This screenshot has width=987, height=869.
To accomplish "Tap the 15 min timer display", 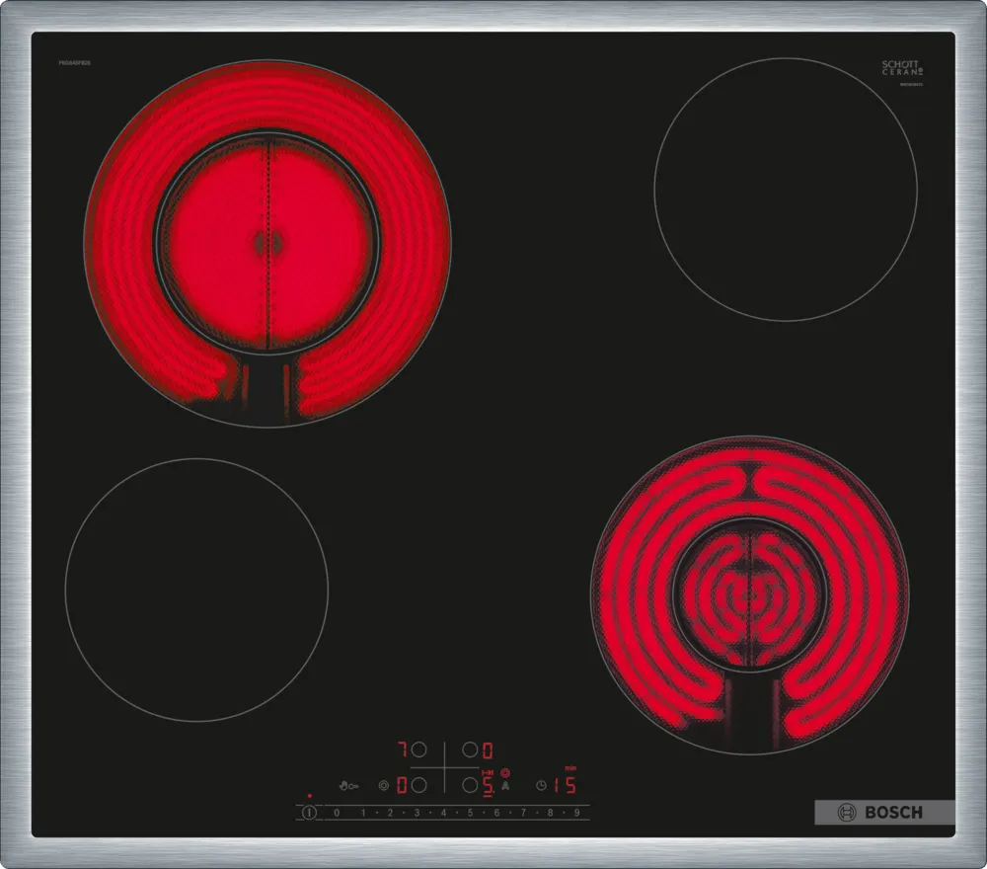I will pos(565,784).
